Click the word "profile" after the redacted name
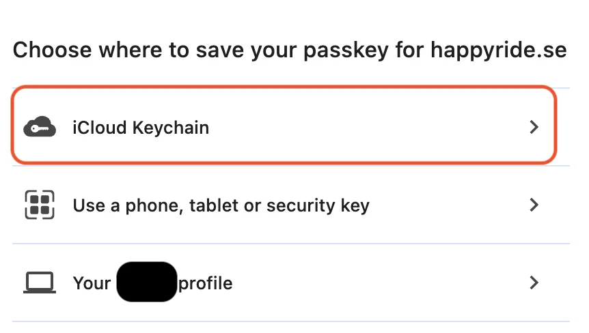Viewport: 589px width, 333px height. pos(205,283)
